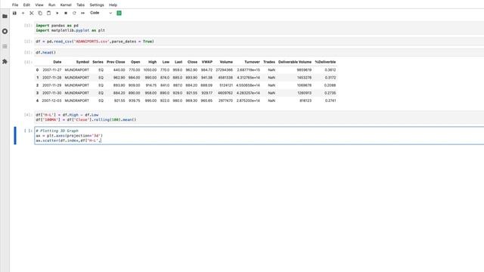Click the H-L and 100MA code cell
This screenshot has height=272, width=484.
pos(259,117)
